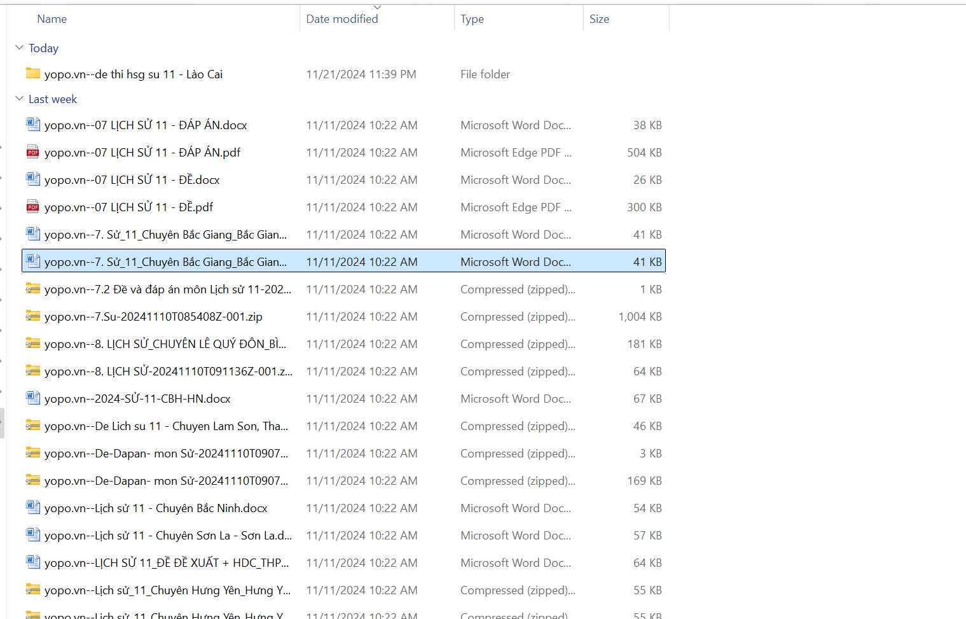Click zip icon of the 3 KB De-Dapan- mon Sử archive
Viewport: 966px width, 619px height.
pos(33,453)
